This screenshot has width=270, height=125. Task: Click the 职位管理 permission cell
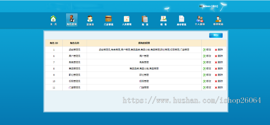[x=144, y=75]
